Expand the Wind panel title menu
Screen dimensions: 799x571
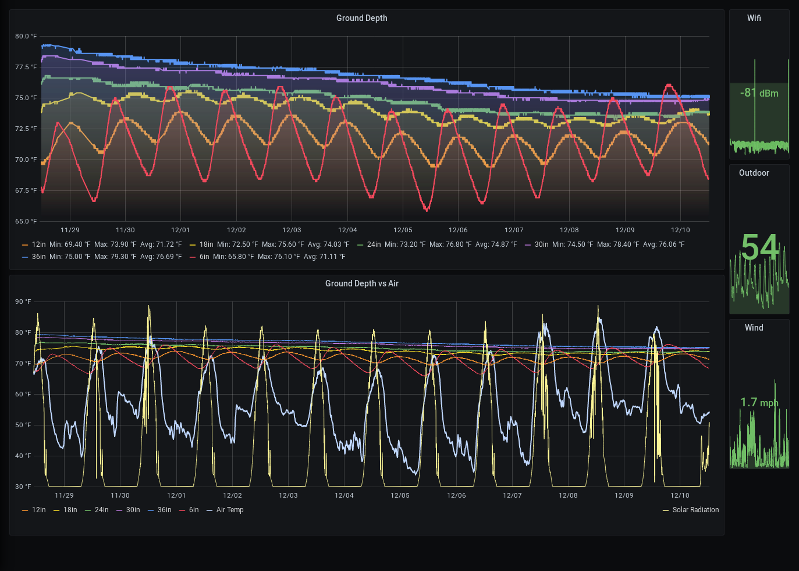coord(754,328)
